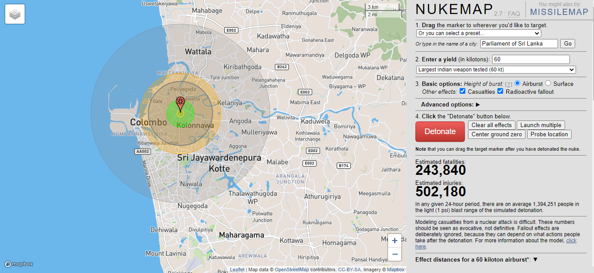Select the Airburst radio button
Viewport: 594px width, 273px height.
point(517,83)
